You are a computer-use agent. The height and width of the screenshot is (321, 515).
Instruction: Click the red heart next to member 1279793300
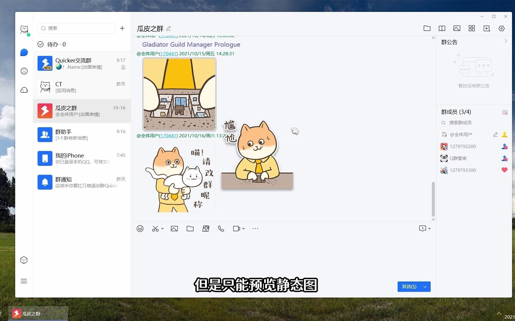pyautogui.click(x=504, y=170)
